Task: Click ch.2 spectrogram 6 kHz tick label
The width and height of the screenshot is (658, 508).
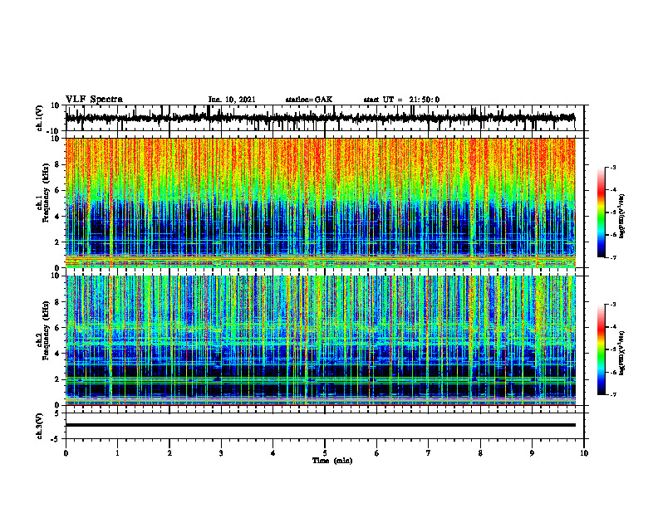Action: [x=57, y=328]
